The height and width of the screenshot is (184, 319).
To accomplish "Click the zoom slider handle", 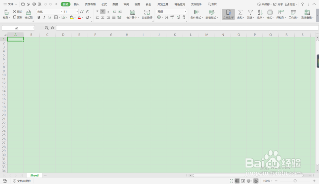I will tap(295, 181).
